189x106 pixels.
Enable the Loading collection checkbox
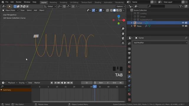[135, 13]
